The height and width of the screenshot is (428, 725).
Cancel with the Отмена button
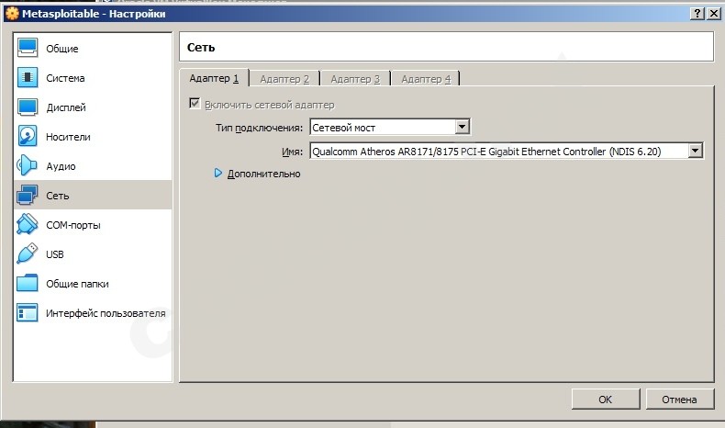tap(680, 399)
